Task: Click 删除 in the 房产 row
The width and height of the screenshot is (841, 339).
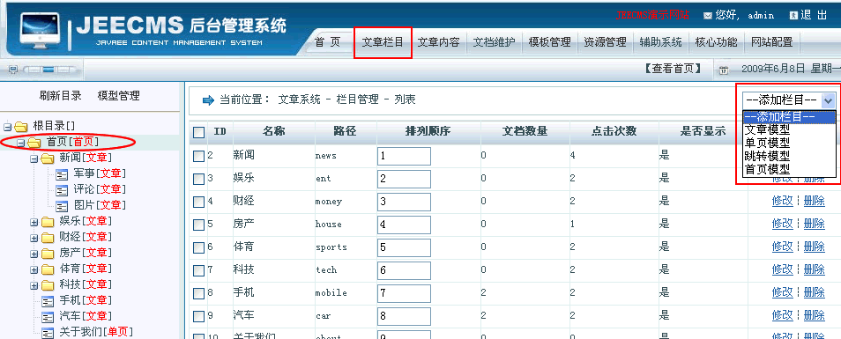Action: (815, 225)
